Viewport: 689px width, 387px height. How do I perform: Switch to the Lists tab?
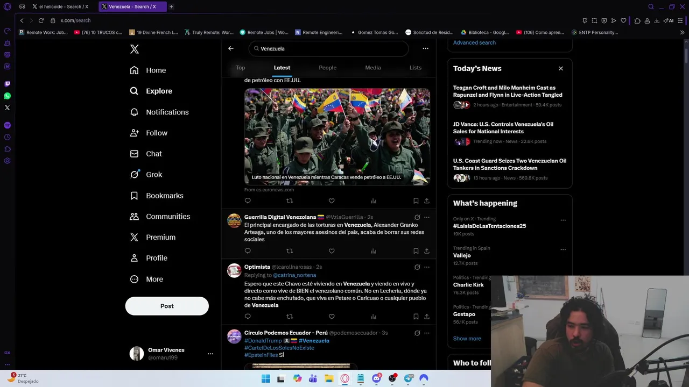(416, 68)
